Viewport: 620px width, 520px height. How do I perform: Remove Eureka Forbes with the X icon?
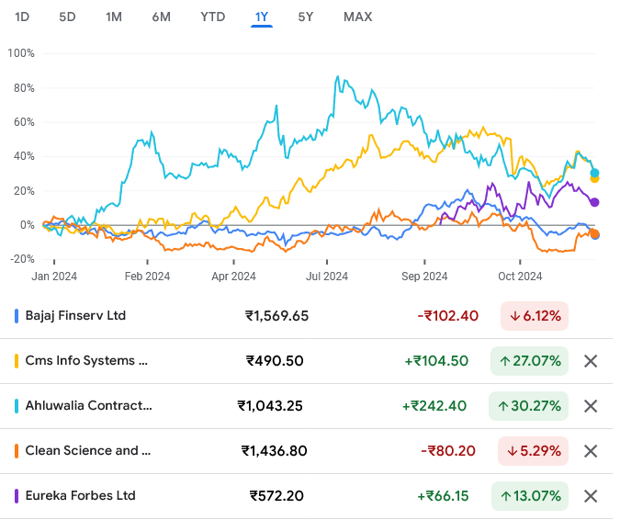(x=592, y=496)
